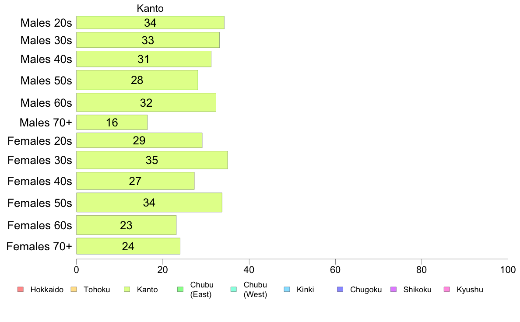Image resolution: width=520 pixels, height=322 pixels.
Task: Click the Tohoku orange legend swatch
Action: 74,289
